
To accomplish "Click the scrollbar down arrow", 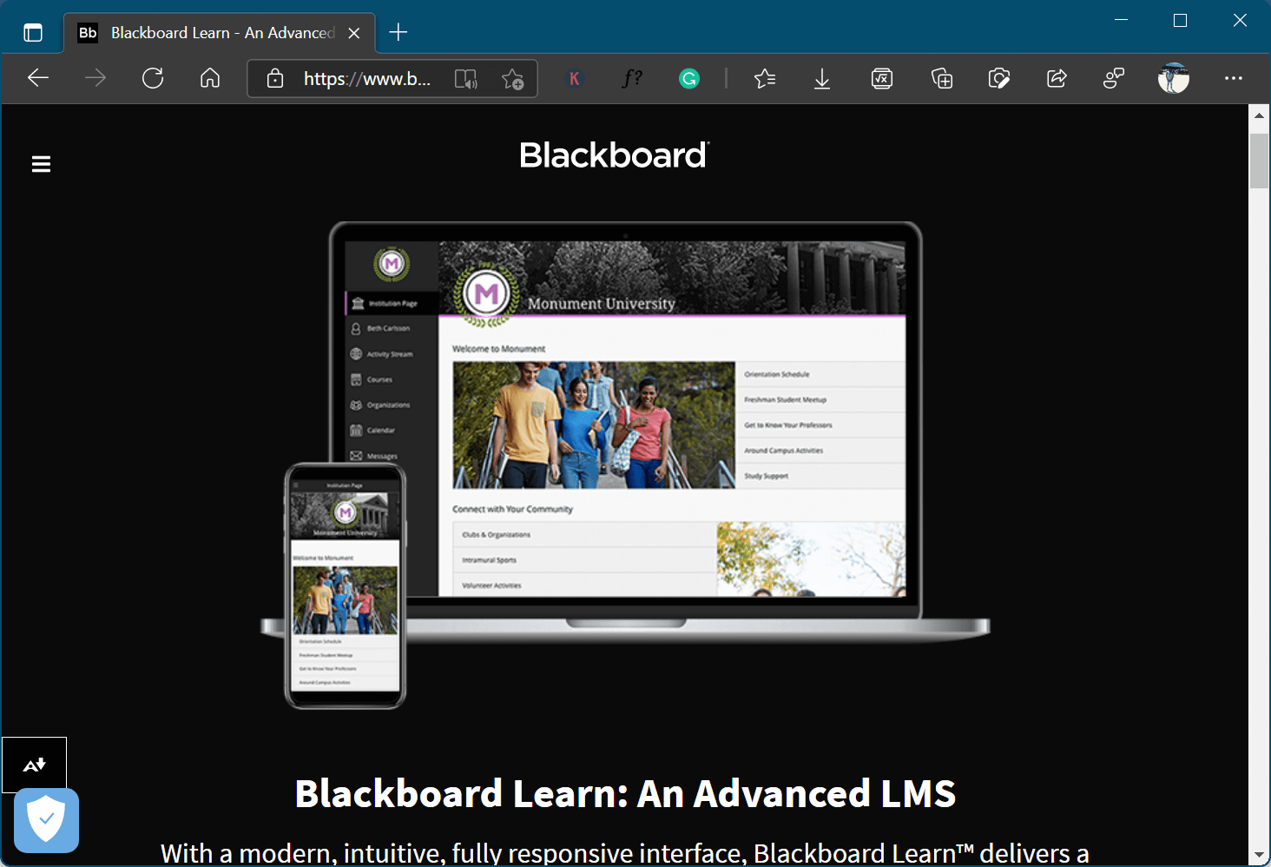I will [x=1259, y=855].
